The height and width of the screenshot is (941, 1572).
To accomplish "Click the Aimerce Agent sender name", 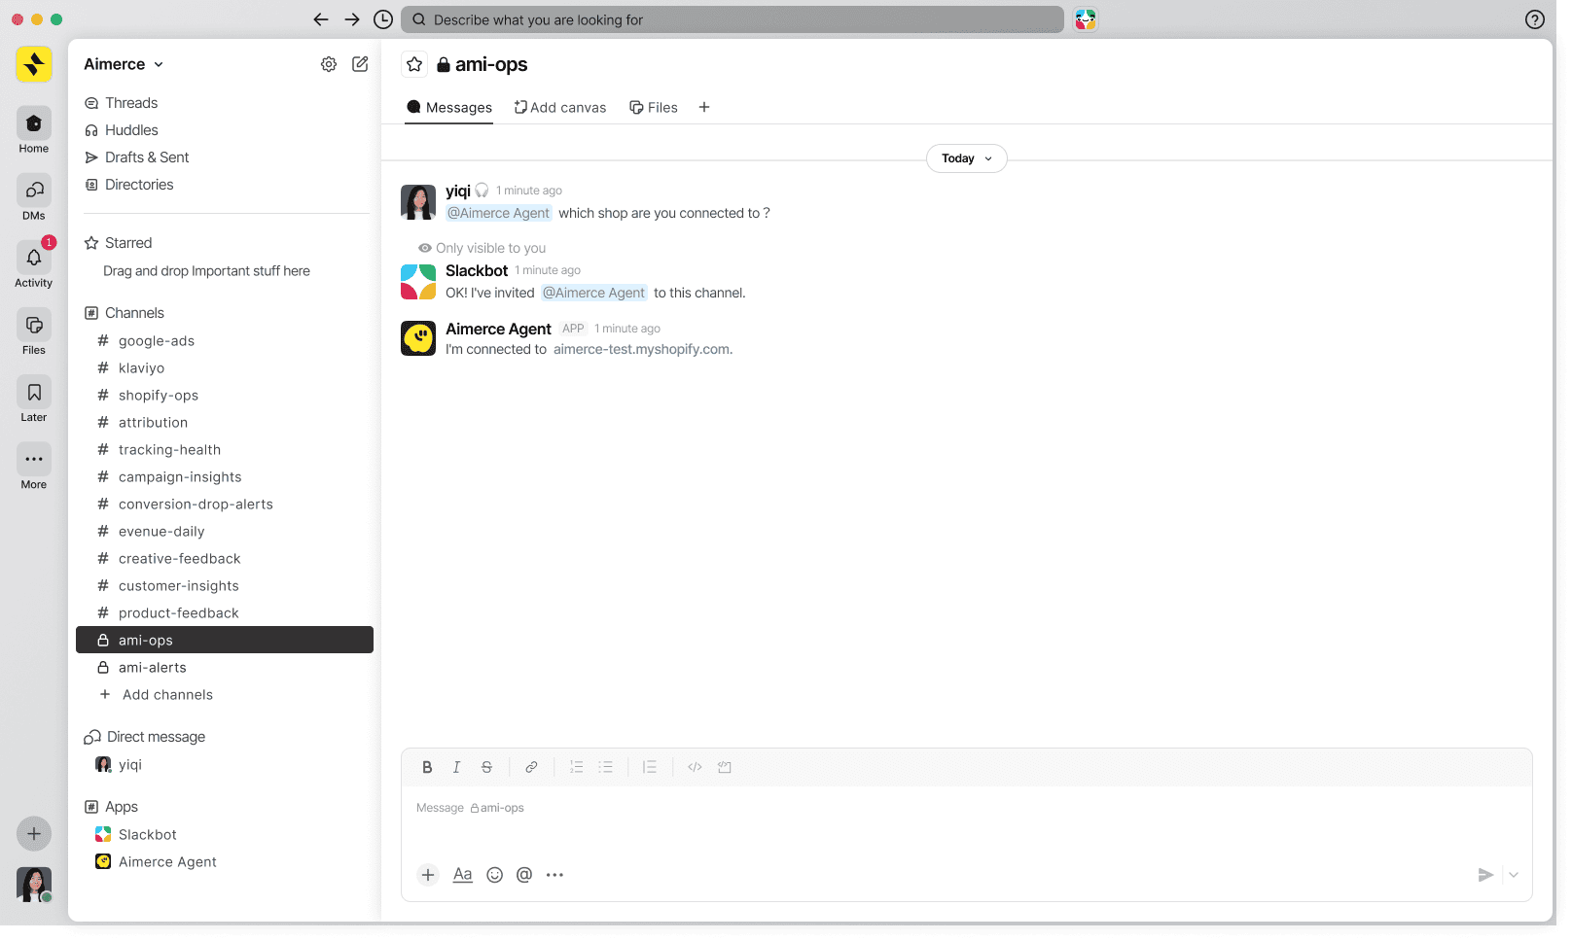I will coord(498,329).
